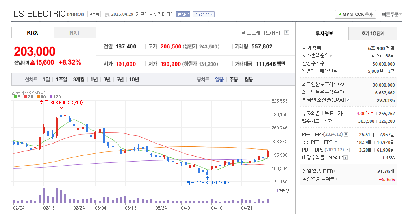
Task: Open the 빠른주문 dropdown
Action: click(391, 15)
